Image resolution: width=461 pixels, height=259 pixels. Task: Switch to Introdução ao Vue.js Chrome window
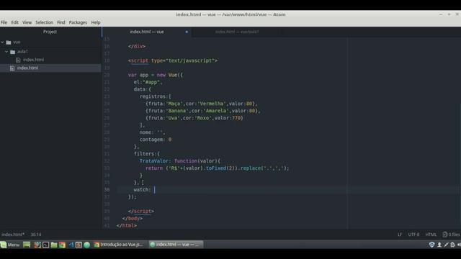pos(118,245)
